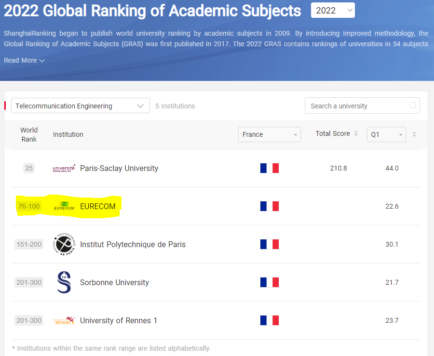Screen dimensions: 434x356
Task: Click Q1 value 44.0
Action: [x=392, y=168]
